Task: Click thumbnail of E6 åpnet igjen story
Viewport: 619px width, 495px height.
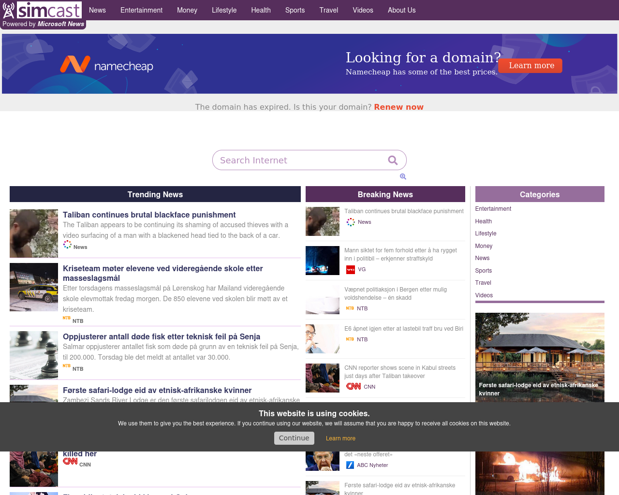Action: (323, 339)
